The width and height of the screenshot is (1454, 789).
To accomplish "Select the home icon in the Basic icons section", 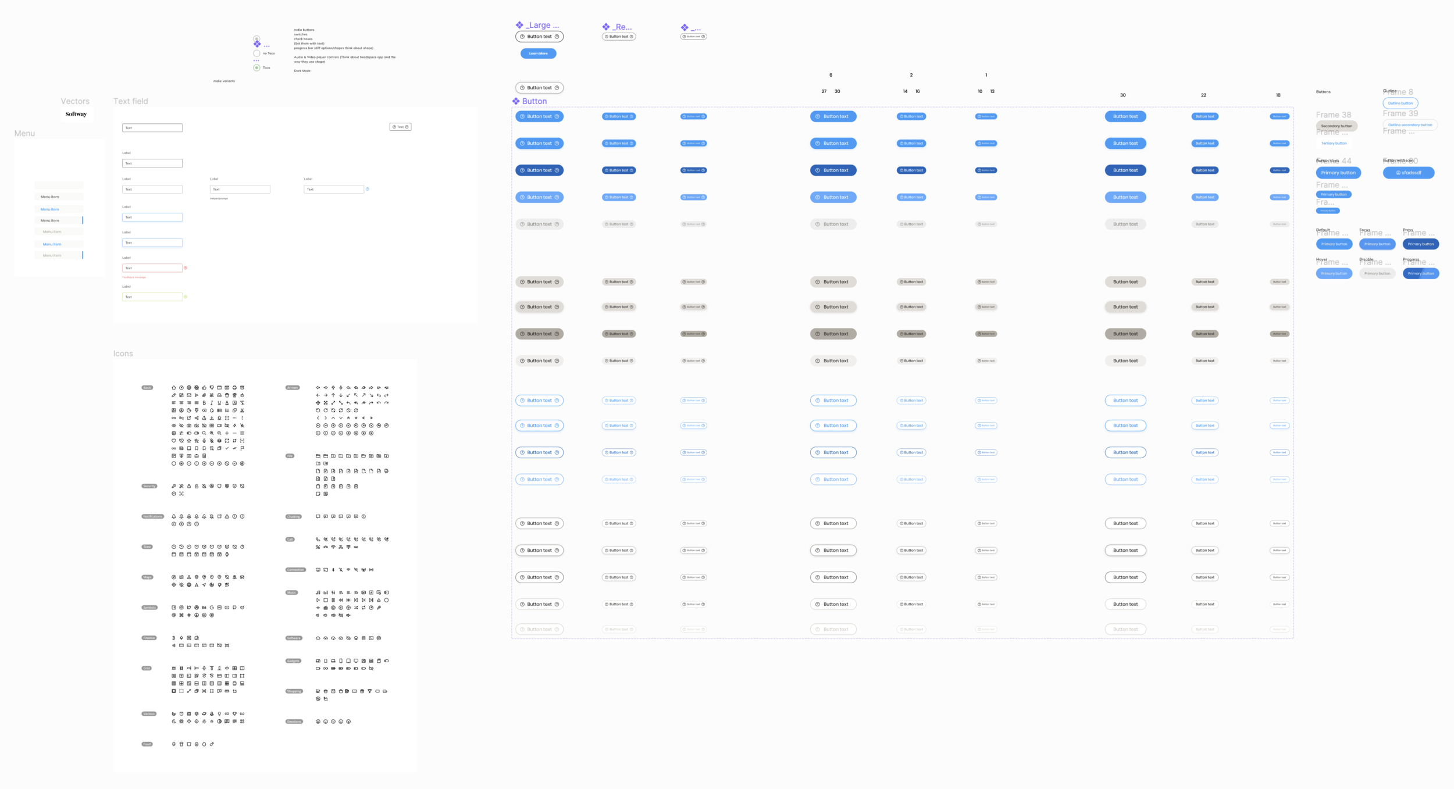I will (174, 388).
